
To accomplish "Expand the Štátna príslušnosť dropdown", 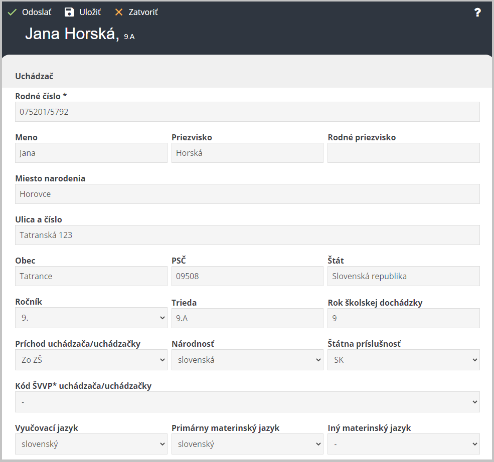I will (404, 360).
